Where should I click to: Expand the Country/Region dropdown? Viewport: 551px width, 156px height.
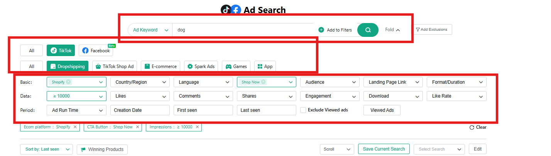140,82
